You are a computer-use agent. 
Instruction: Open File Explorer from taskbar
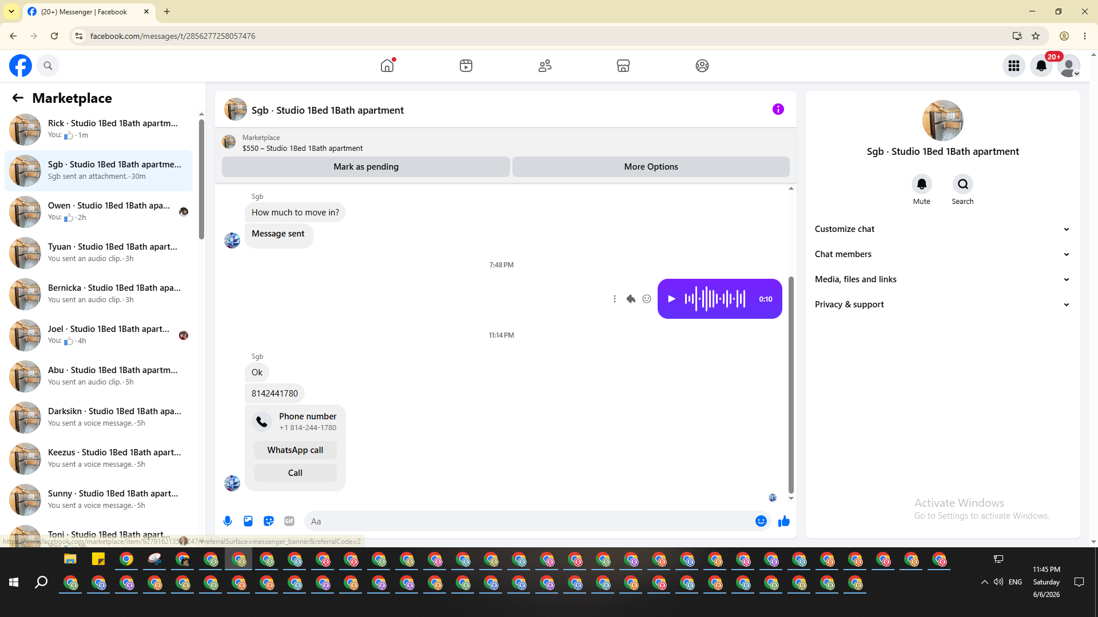[70, 559]
